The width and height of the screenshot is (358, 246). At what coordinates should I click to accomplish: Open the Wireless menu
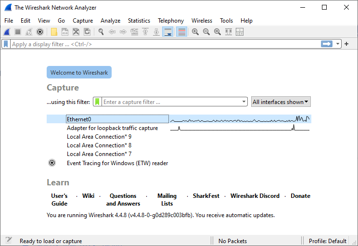[x=202, y=21]
